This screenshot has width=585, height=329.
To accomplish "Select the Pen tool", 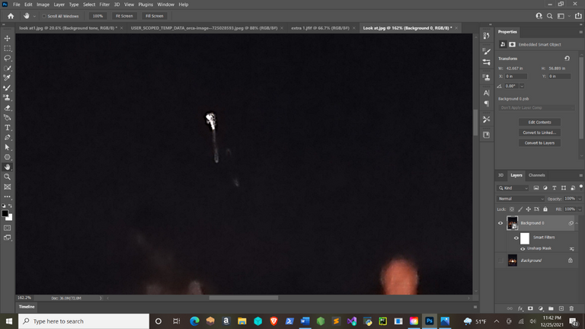I will point(7,137).
